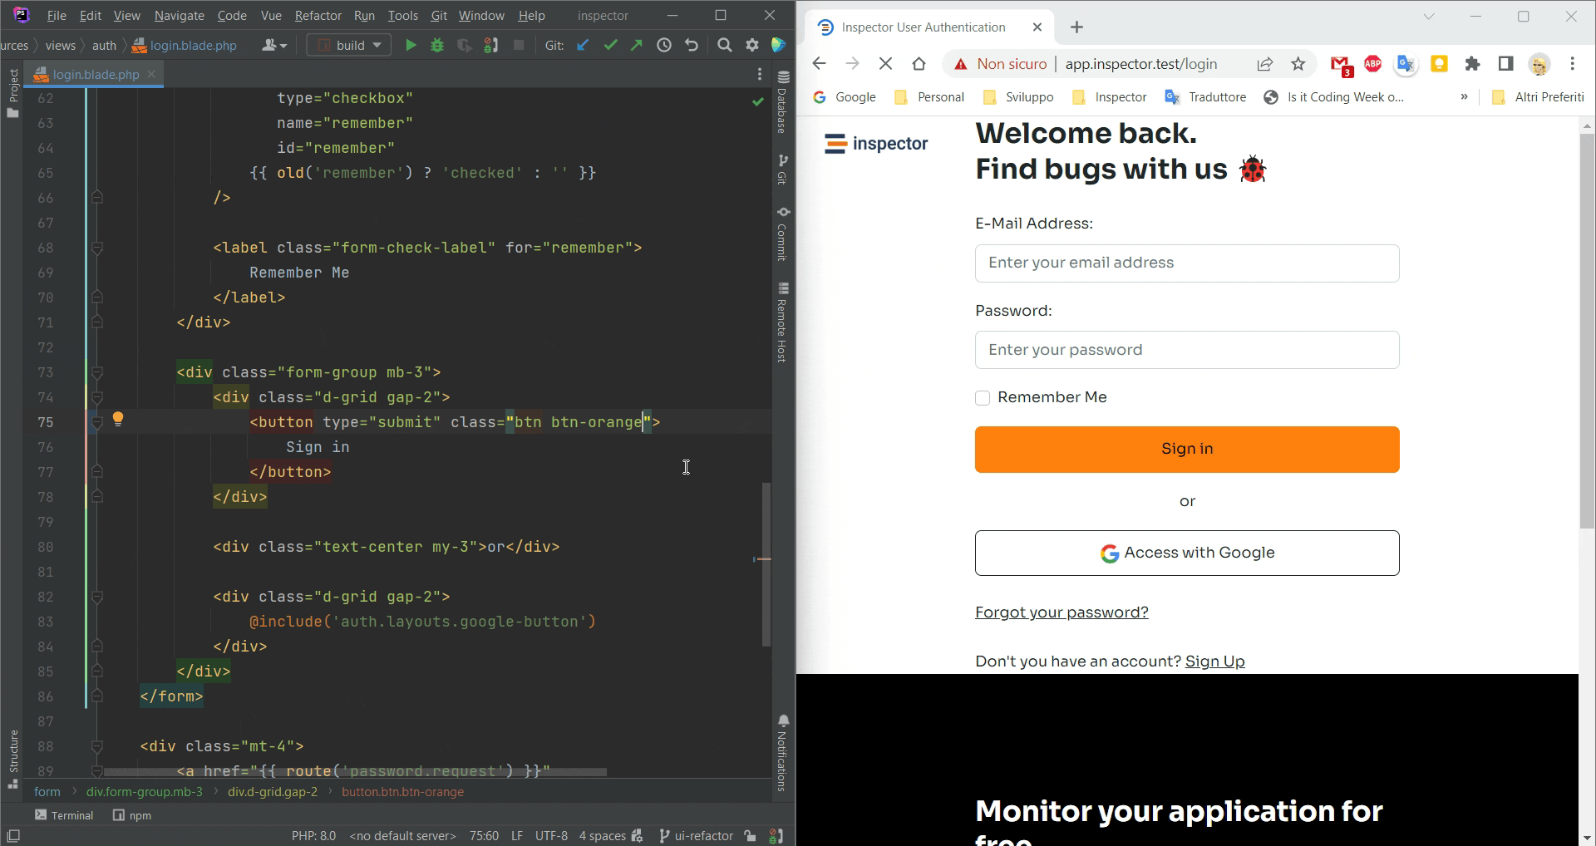Image resolution: width=1596 pixels, height=846 pixels.
Task: Open the Commit tool window
Action: click(783, 234)
